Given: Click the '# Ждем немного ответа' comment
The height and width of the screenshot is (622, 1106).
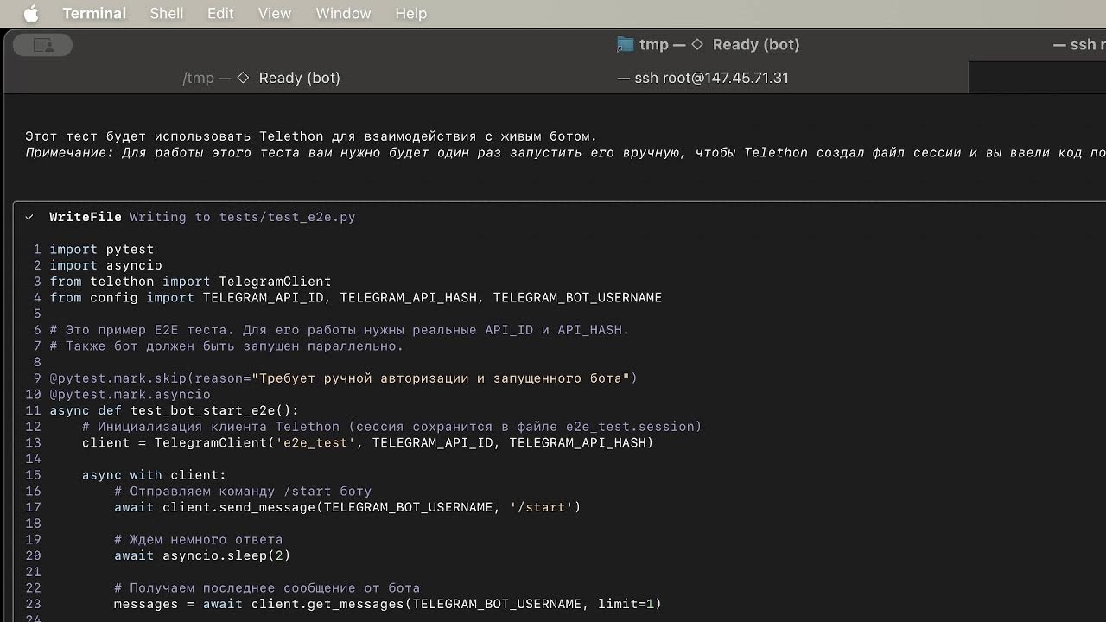Looking at the screenshot, I should [x=198, y=540].
